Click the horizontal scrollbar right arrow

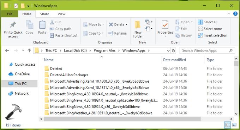[231, 119]
